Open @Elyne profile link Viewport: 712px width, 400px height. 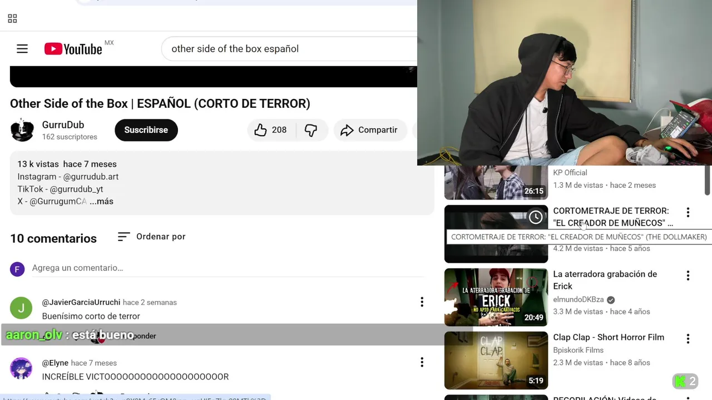(55, 363)
